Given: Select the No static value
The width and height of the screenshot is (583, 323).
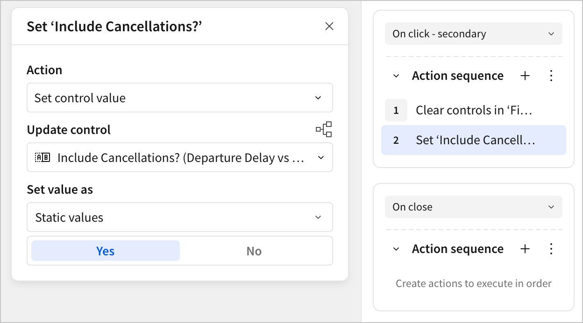Looking at the screenshot, I should (x=254, y=251).
